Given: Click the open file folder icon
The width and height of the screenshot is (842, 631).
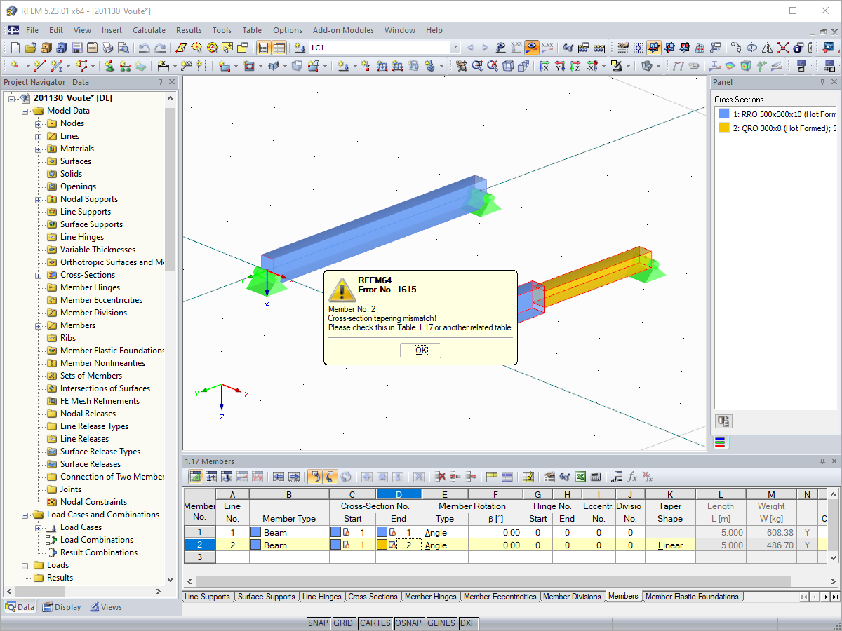Looking at the screenshot, I should tap(30, 48).
